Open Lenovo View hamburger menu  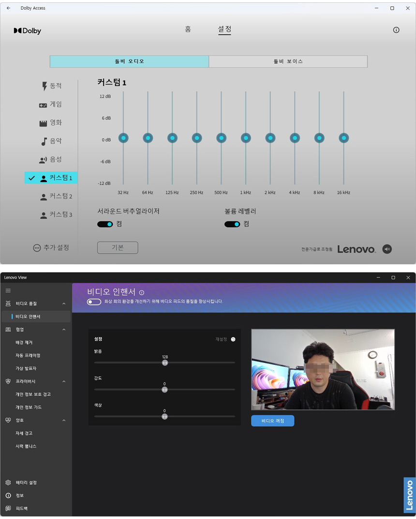pyautogui.click(x=8, y=290)
